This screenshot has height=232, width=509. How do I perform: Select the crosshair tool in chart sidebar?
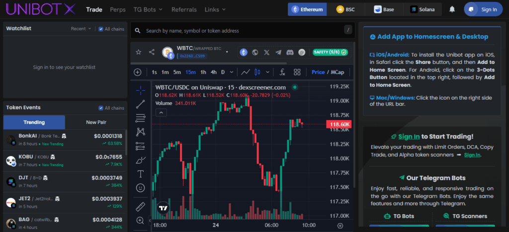point(141,90)
